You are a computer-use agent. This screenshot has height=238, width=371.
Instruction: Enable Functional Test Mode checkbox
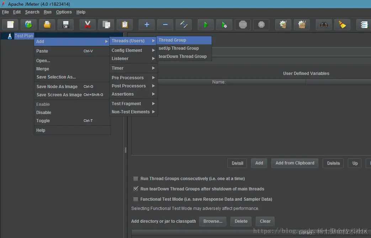pos(136,199)
